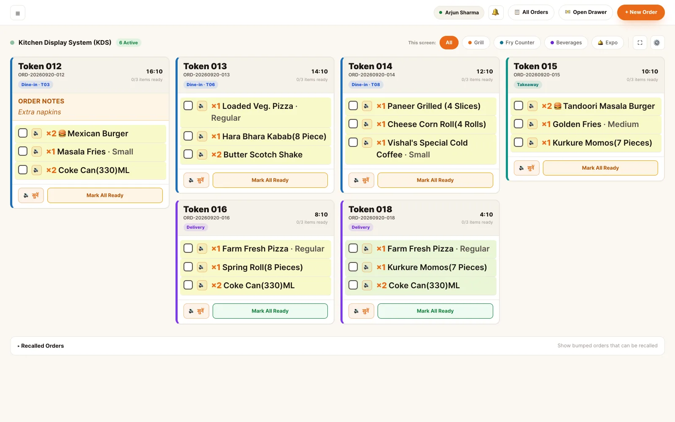Click the Extra napkins order note
The height and width of the screenshot is (422, 675).
40,112
